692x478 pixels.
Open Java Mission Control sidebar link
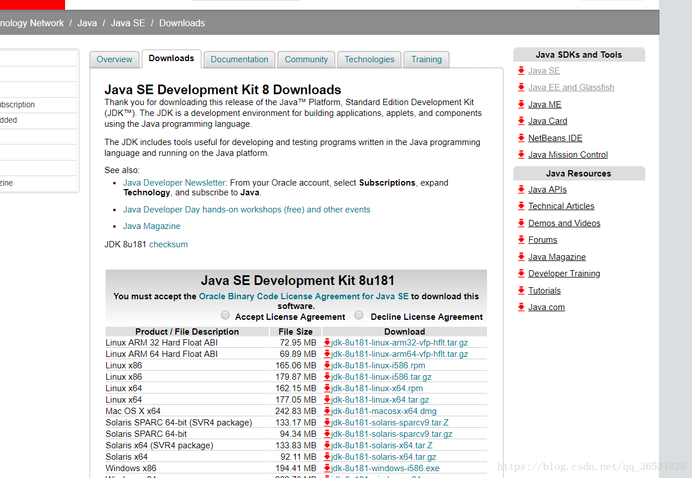coord(568,155)
